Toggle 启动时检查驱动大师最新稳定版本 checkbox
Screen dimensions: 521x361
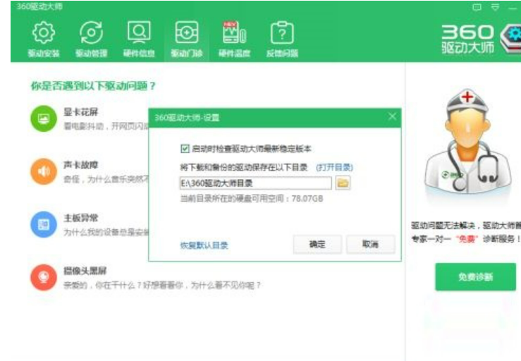pyautogui.click(x=185, y=149)
